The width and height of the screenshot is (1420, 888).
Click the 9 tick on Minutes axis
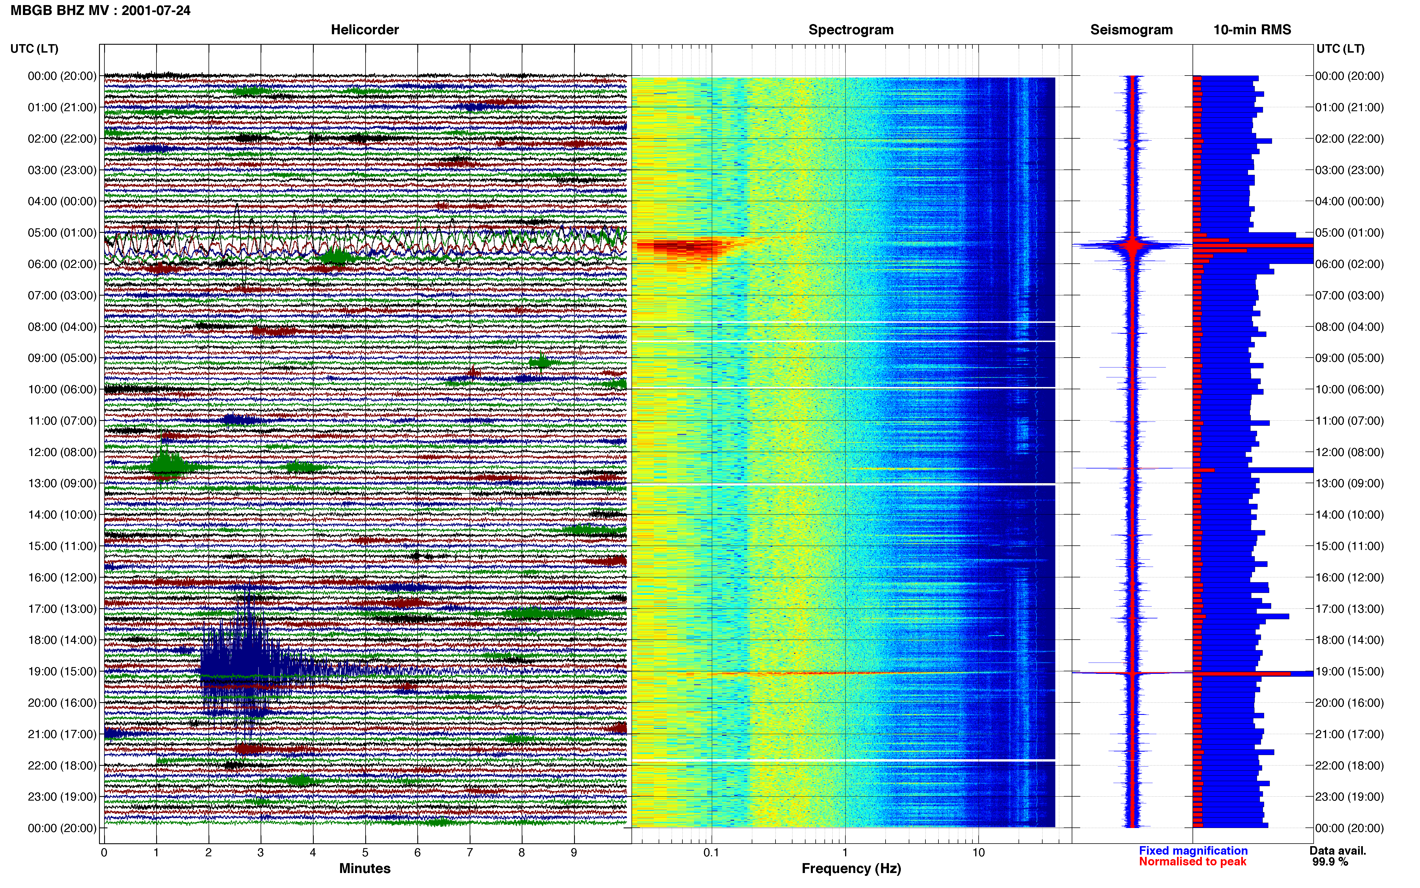(574, 852)
